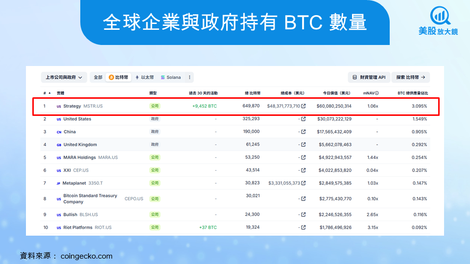This screenshot has height=264, width=470.
Task: Select the 全部 tab
Action: coord(98,77)
